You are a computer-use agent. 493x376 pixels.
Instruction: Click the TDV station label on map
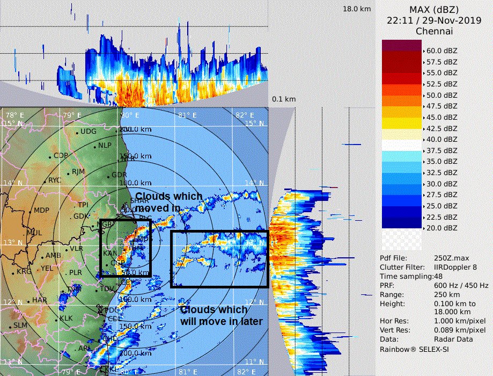pyautogui.click(x=107, y=289)
